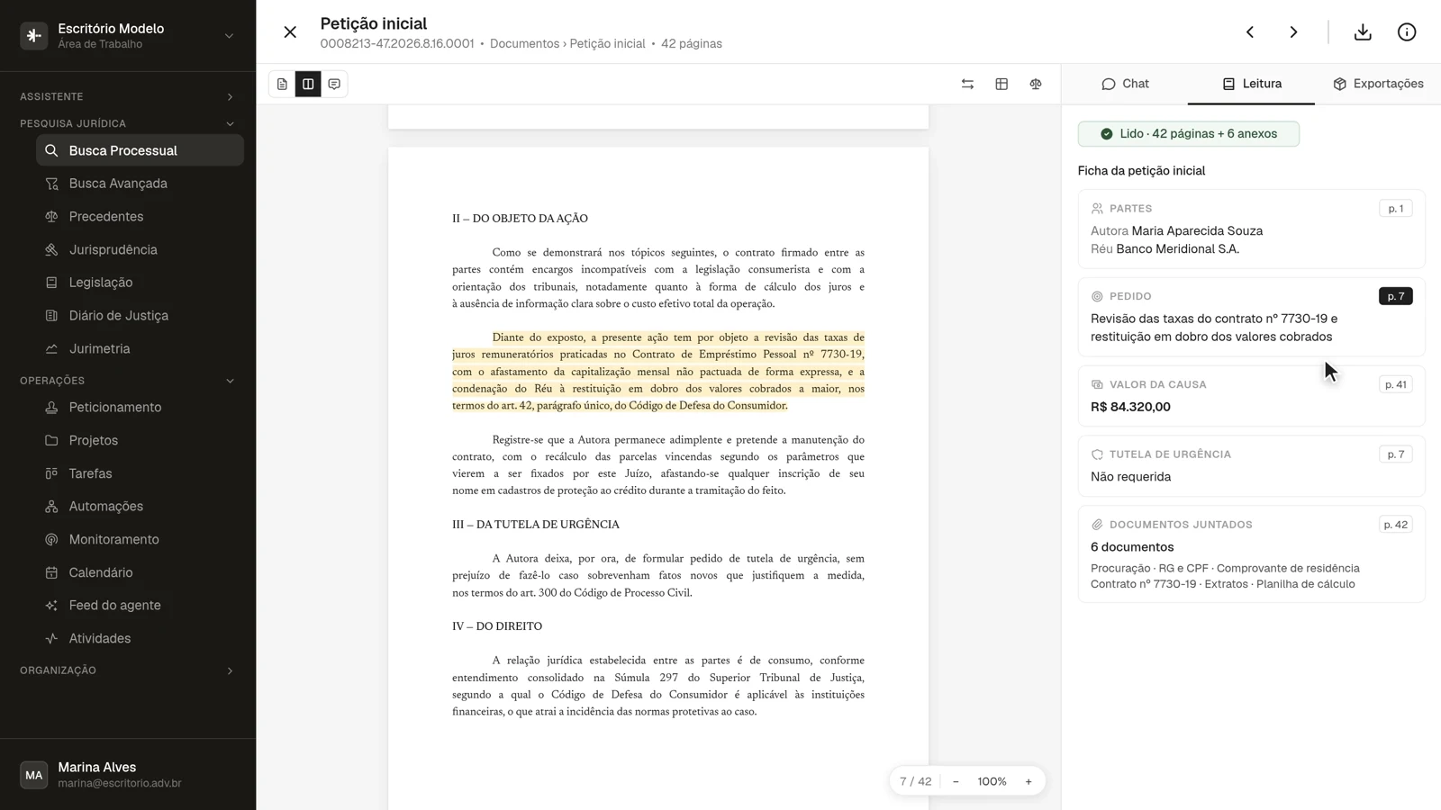
Task: Open Busca Processual in sidebar
Action: tap(140, 150)
